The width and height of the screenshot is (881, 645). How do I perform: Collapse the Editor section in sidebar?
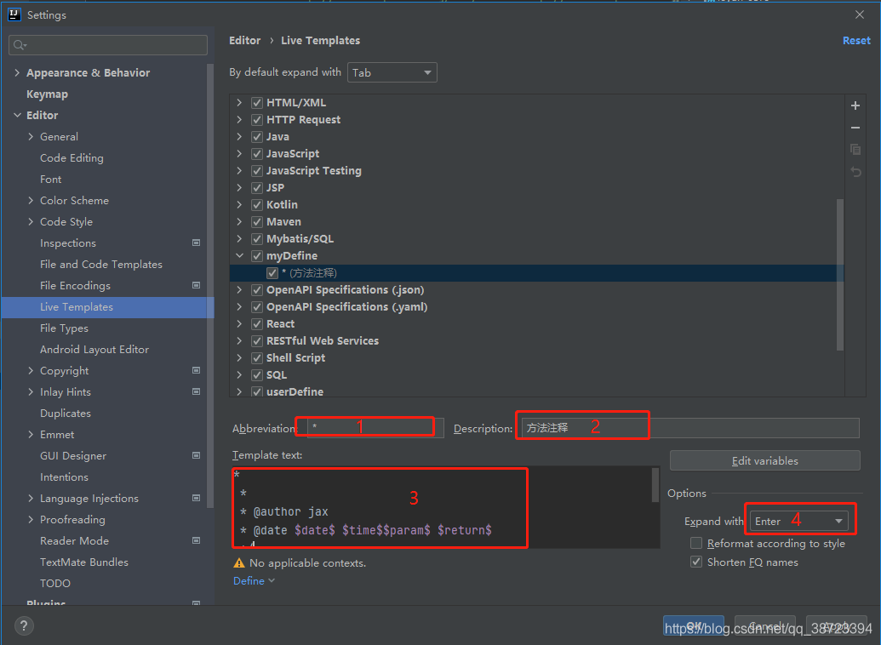click(x=17, y=115)
